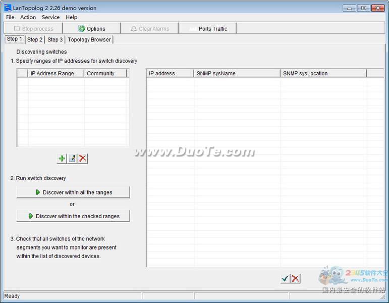This screenshot has width=389, height=303.
Task: Open the File menu
Action: point(10,17)
